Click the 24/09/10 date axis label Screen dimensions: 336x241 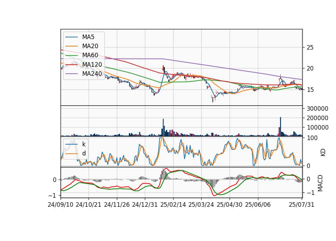(61, 205)
